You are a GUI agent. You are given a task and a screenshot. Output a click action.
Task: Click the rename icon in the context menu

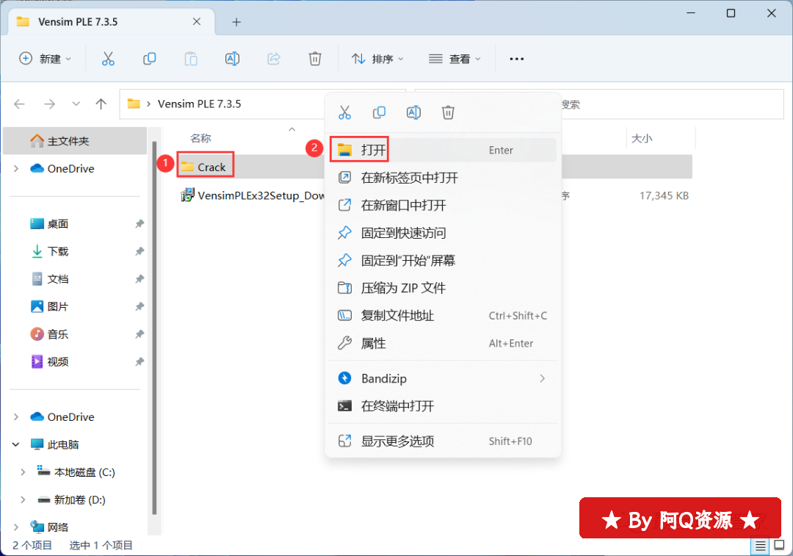[x=413, y=112]
